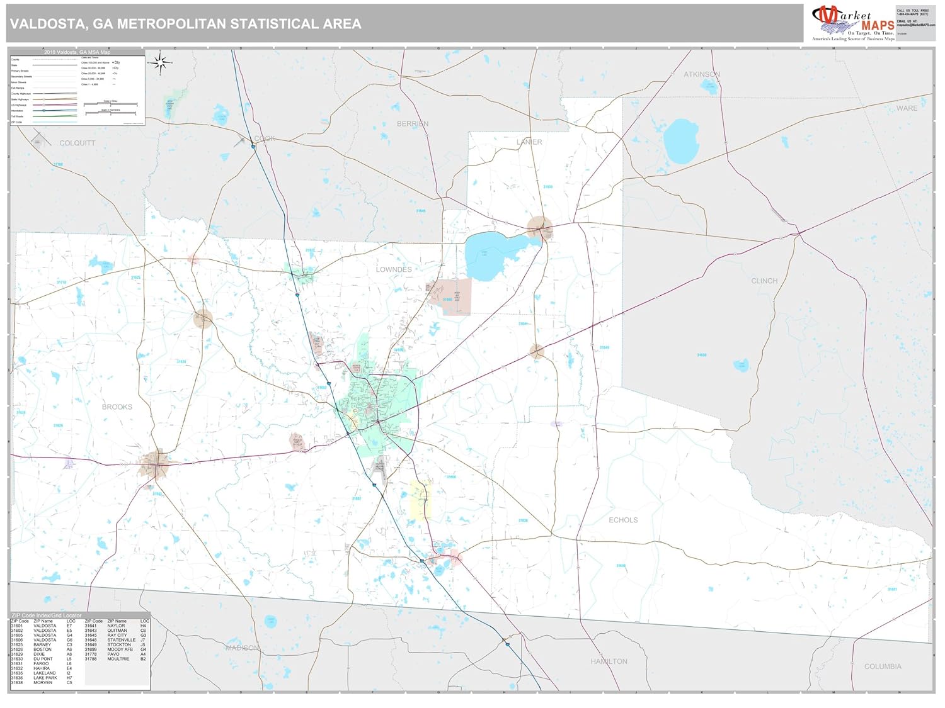Select the BROOKS county label
This screenshot has height=708, width=945.
click(117, 407)
